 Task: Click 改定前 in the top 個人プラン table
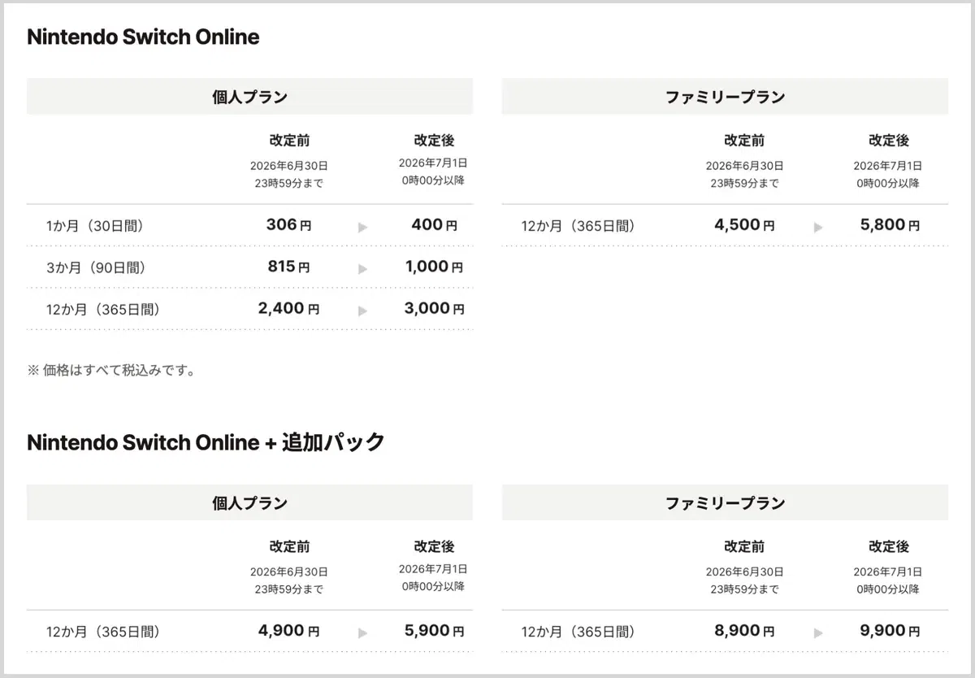point(289,141)
